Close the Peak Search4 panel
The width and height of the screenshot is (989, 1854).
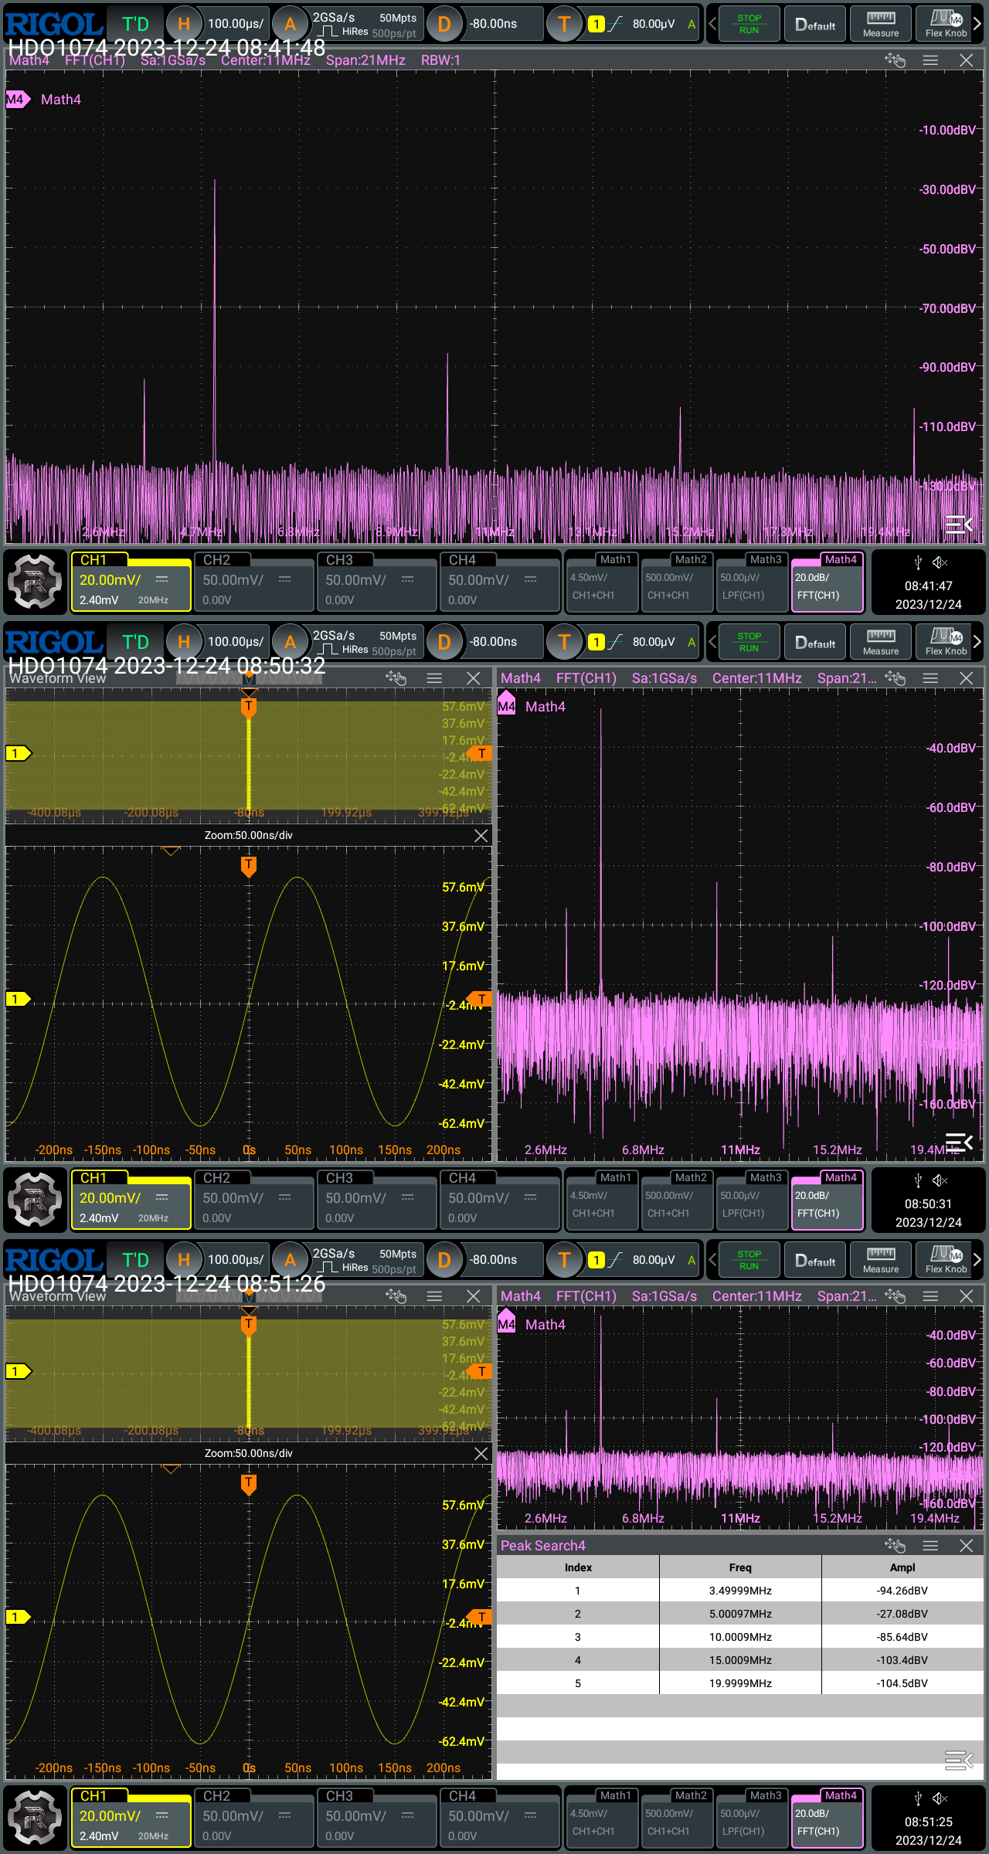tap(966, 1546)
